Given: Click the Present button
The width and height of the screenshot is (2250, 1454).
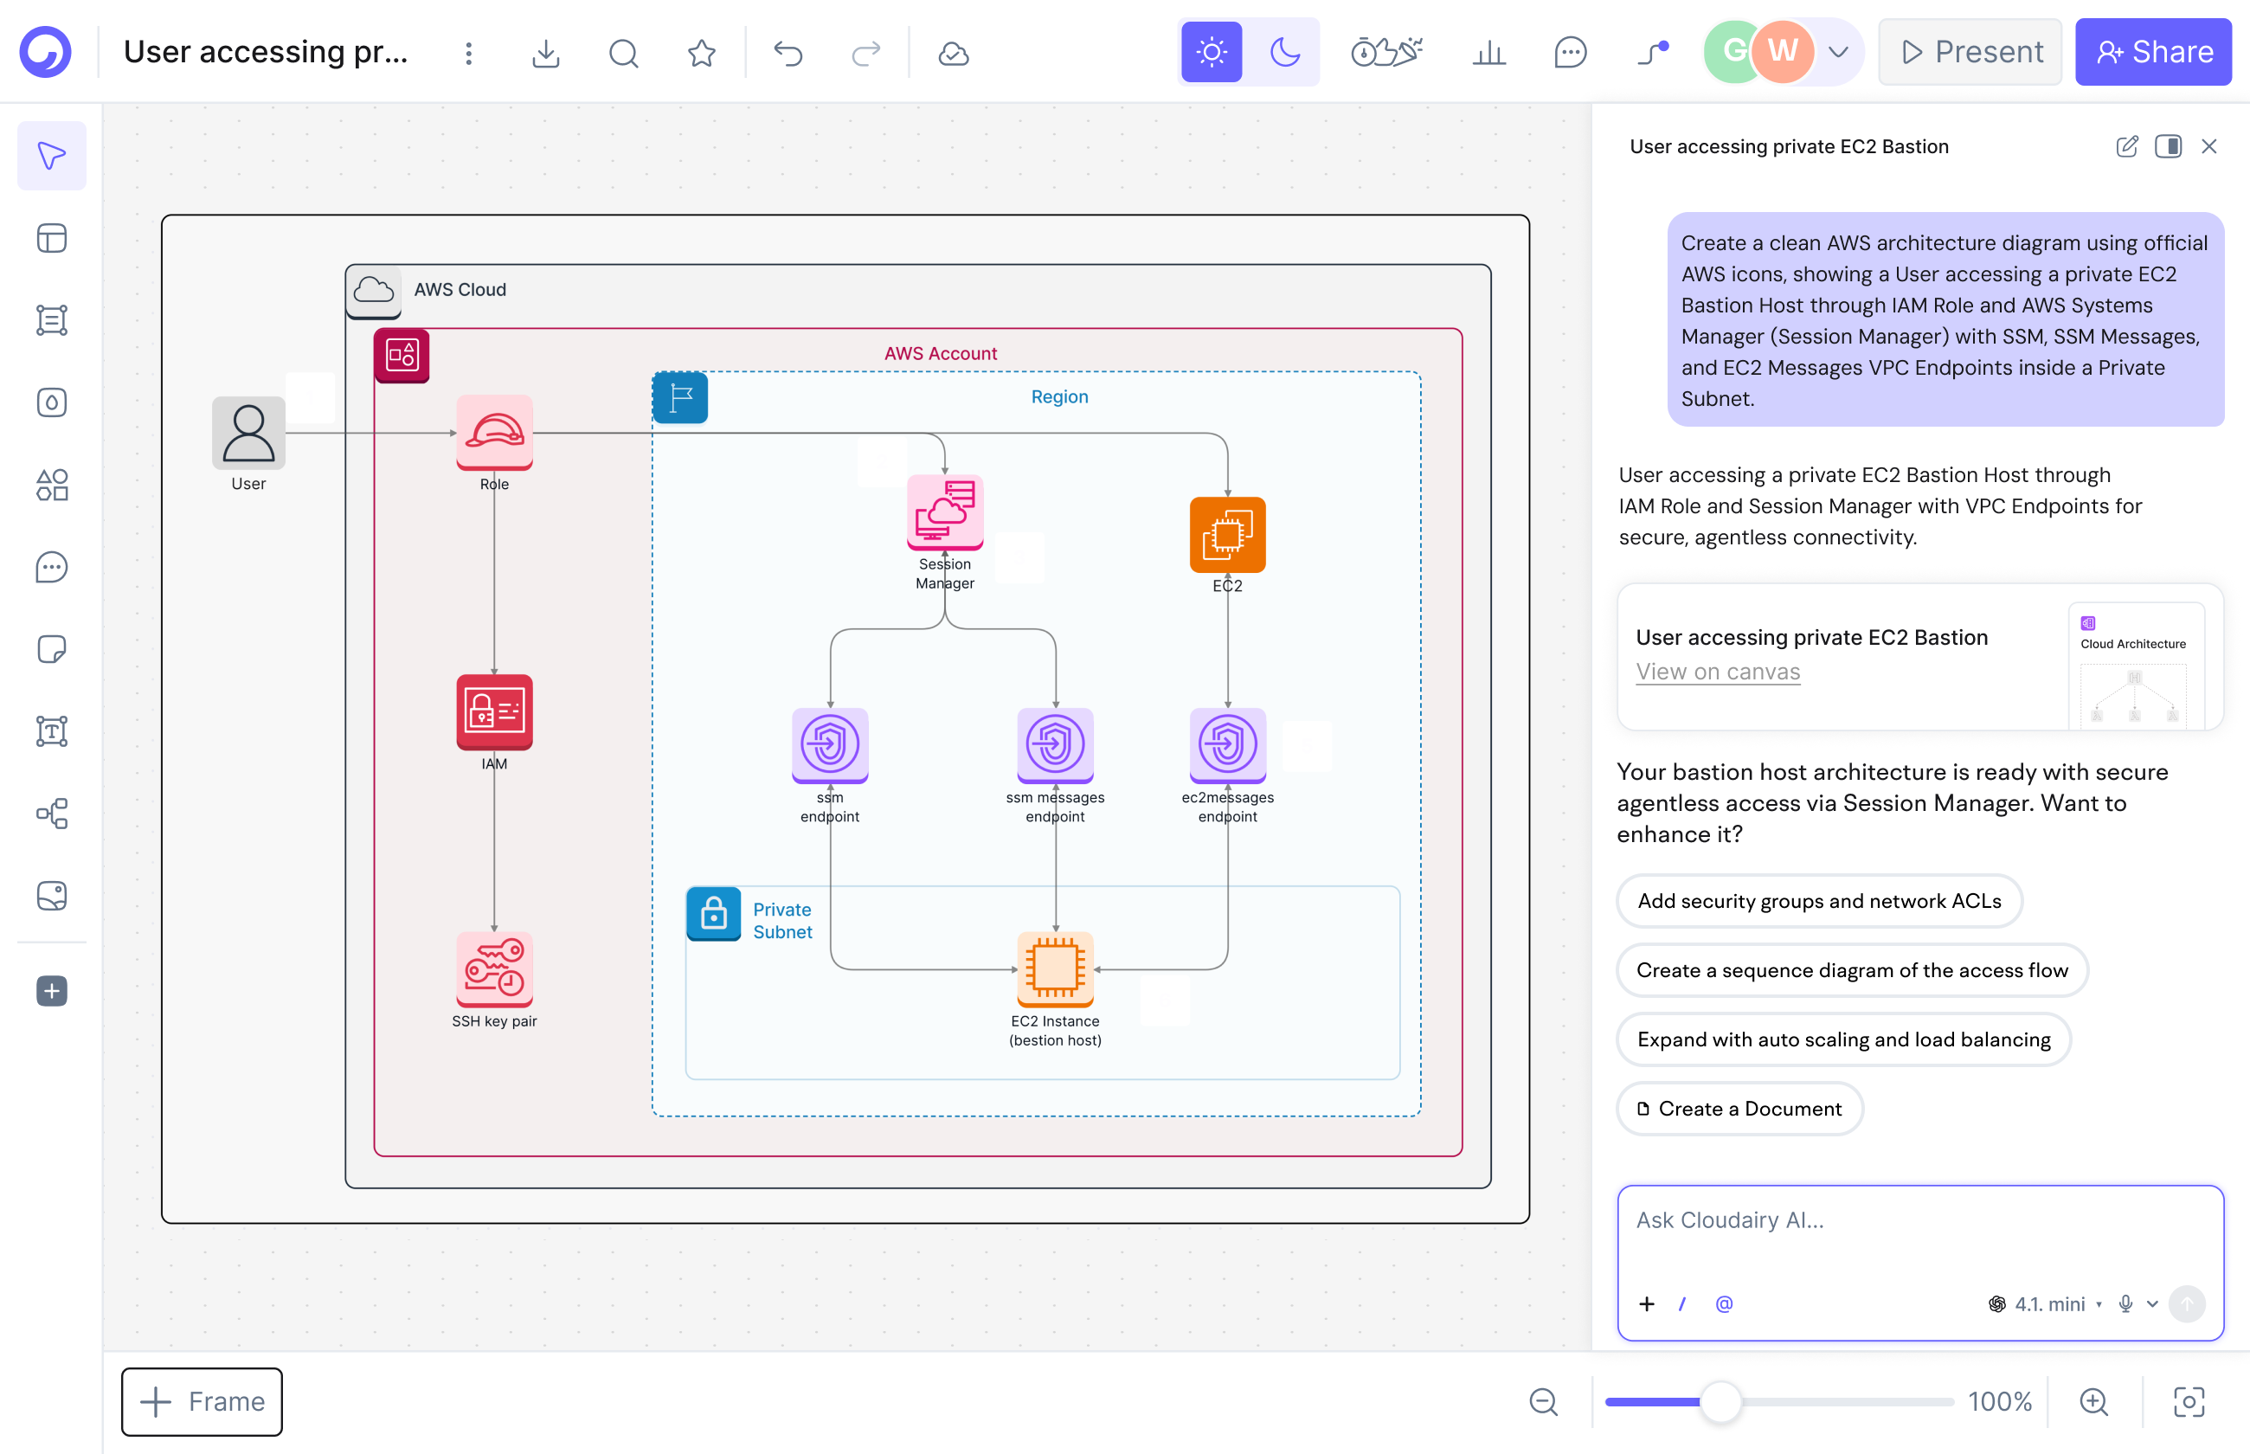Looking at the screenshot, I should pyautogui.click(x=1970, y=52).
